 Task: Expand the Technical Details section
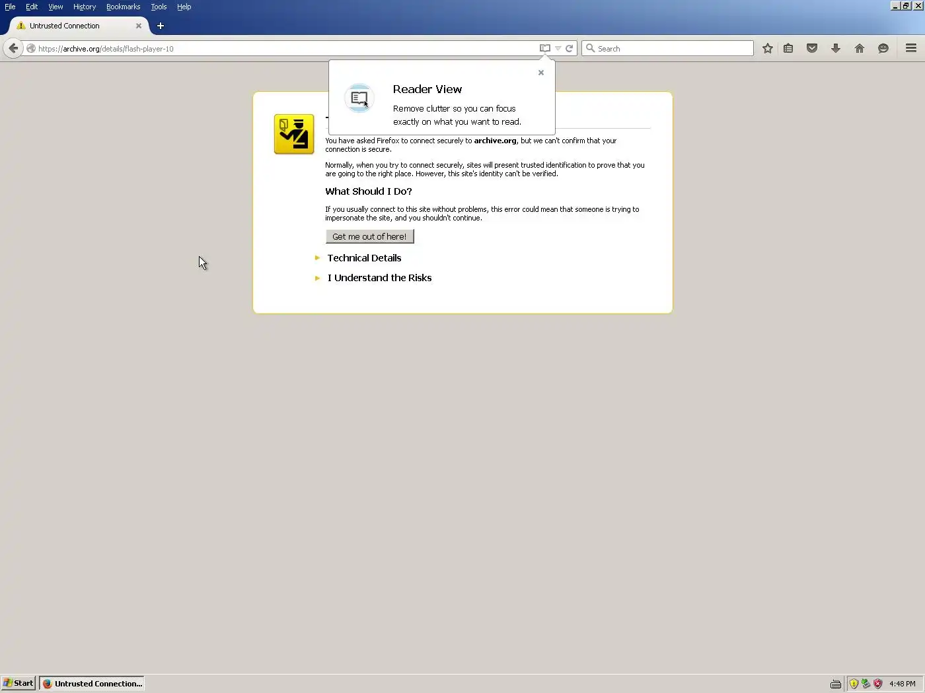tap(364, 258)
